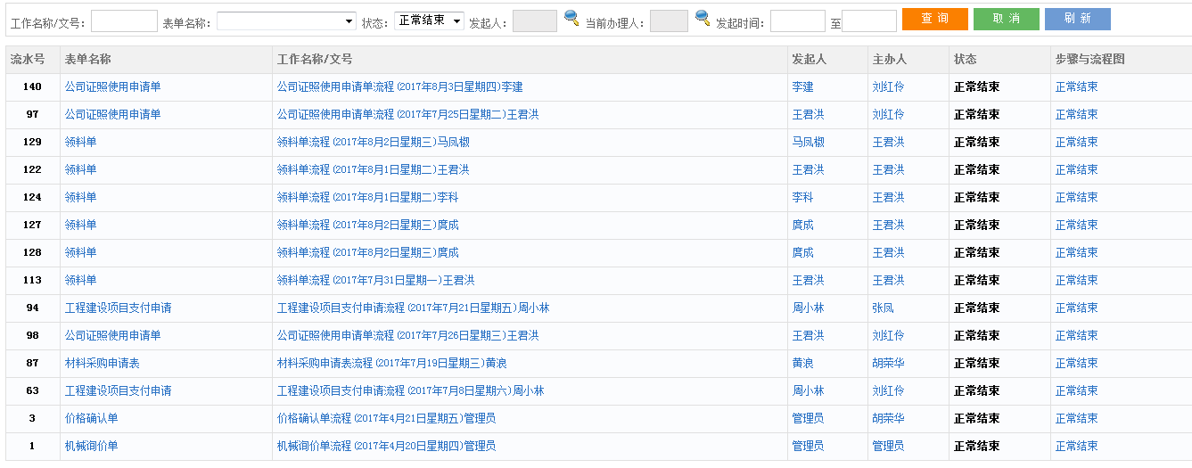The image size is (1192, 468).
Task: Select the 发起时间 end date field
Action: pos(868,21)
